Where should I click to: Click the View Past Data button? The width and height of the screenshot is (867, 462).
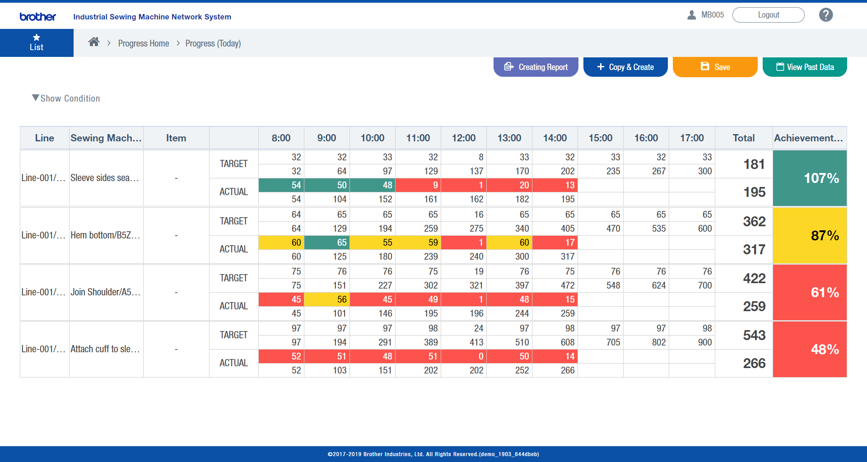[804, 67]
